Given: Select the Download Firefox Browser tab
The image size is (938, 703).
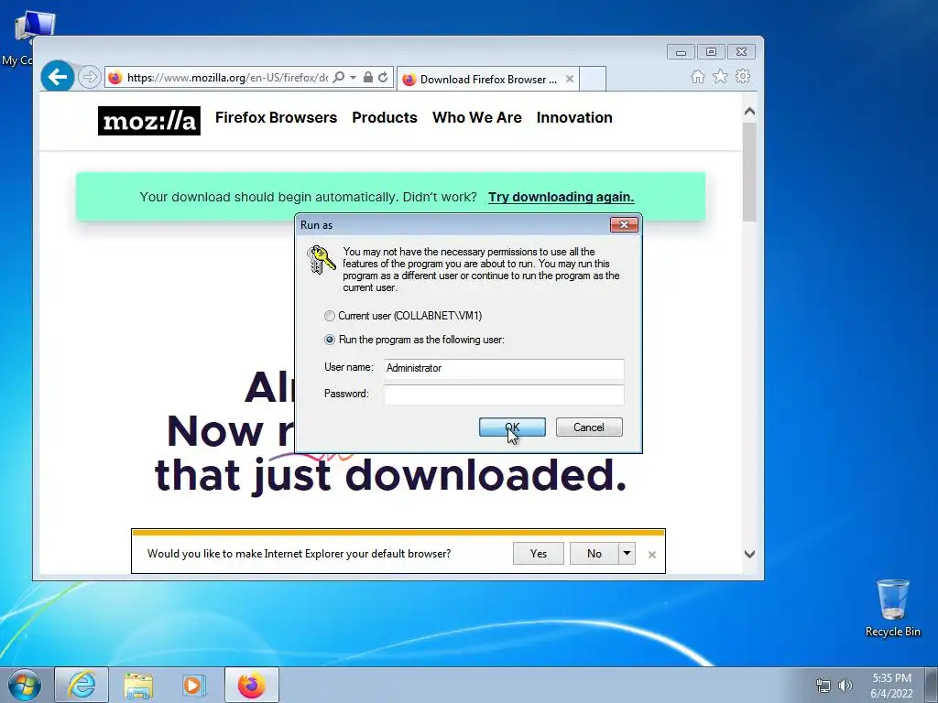Looking at the screenshot, I should click(x=487, y=79).
